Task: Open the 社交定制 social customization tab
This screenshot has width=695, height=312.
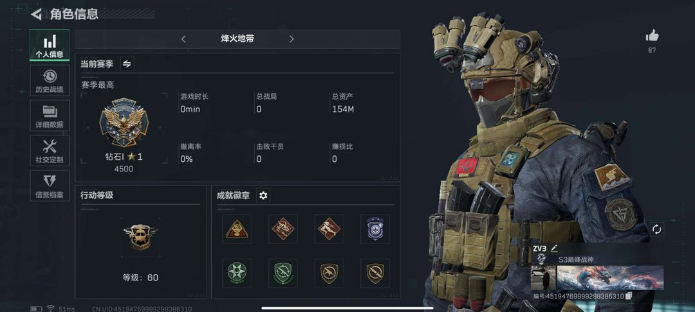Action: 50,151
